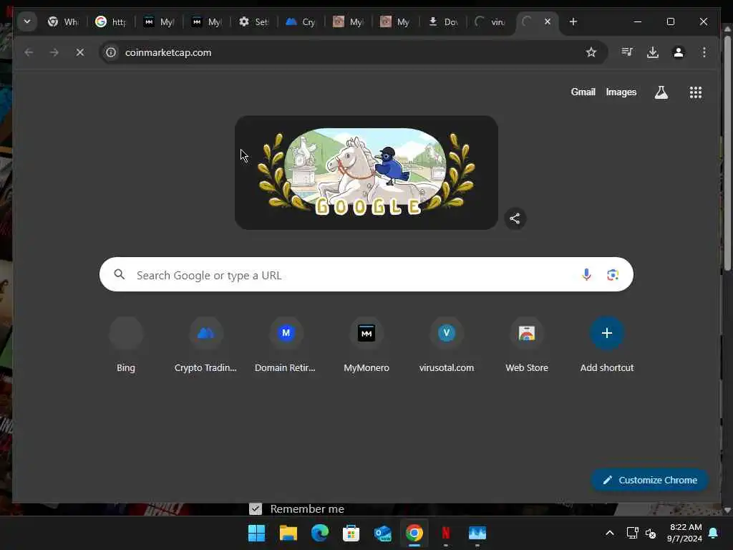The width and height of the screenshot is (733, 550).
Task: Open the MyMonero shortcut
Action: pos(366,345)
